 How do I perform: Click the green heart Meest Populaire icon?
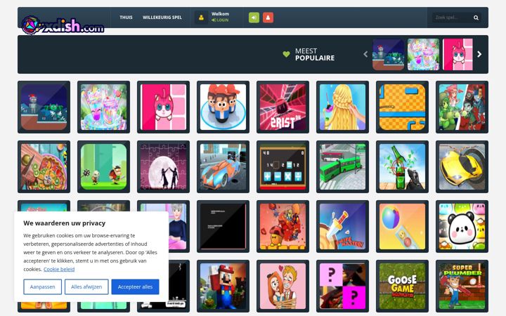286,54
